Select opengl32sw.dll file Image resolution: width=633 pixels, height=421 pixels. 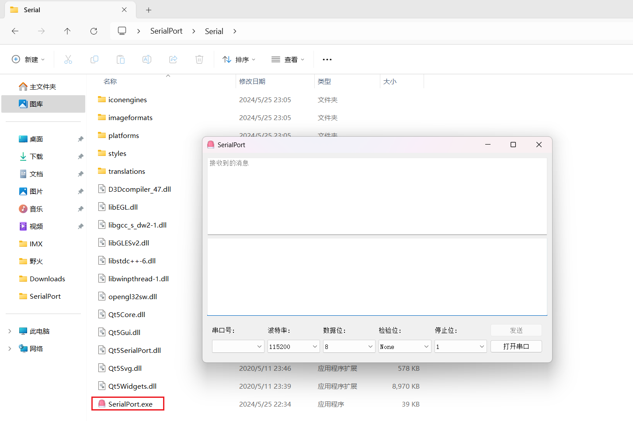[x=132, y=297]
